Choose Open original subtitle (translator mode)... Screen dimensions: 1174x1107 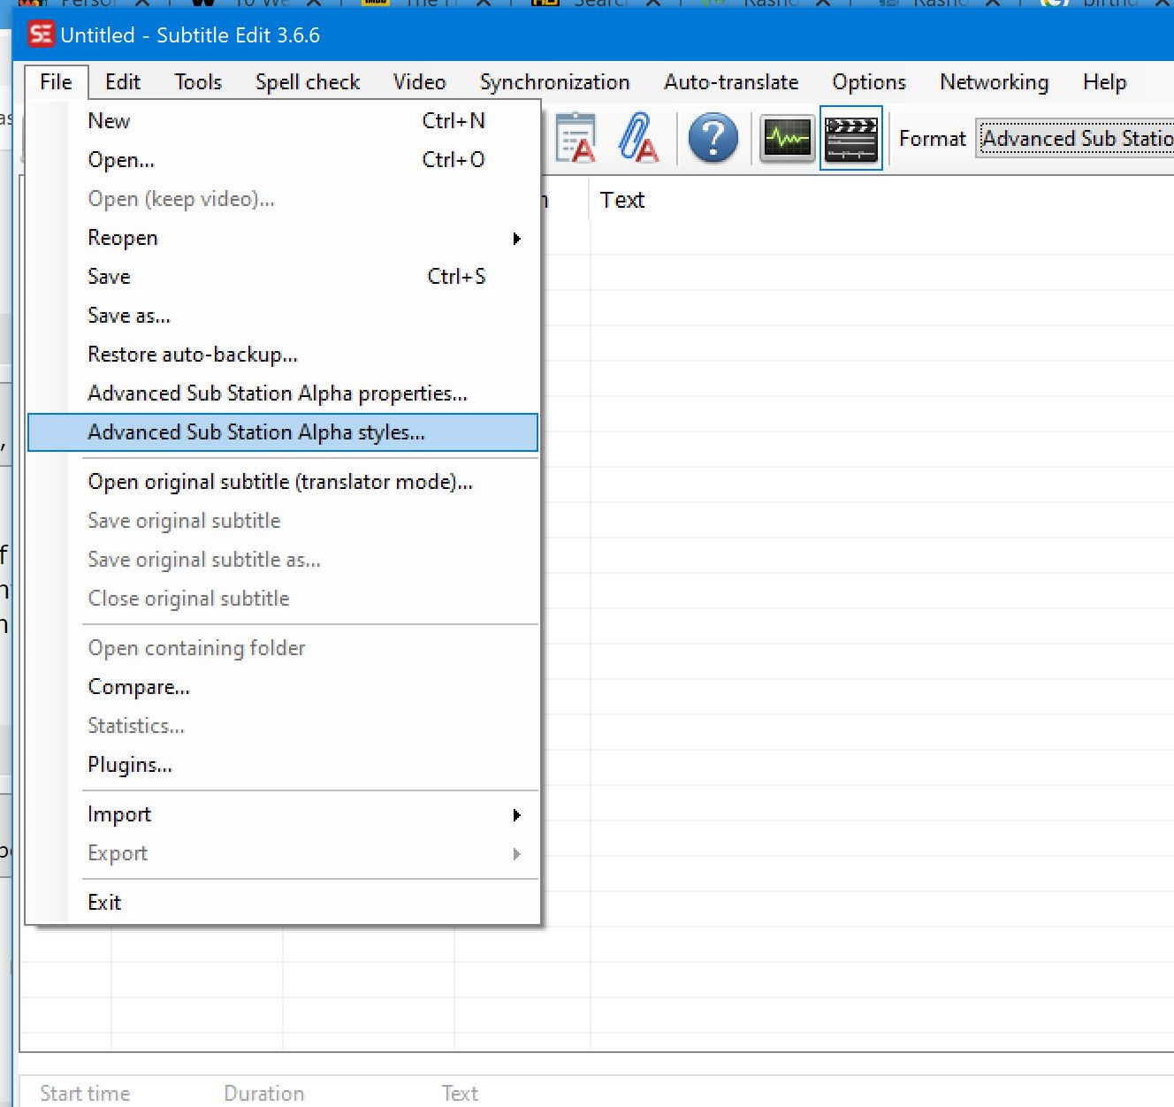[x=283, y=482]
